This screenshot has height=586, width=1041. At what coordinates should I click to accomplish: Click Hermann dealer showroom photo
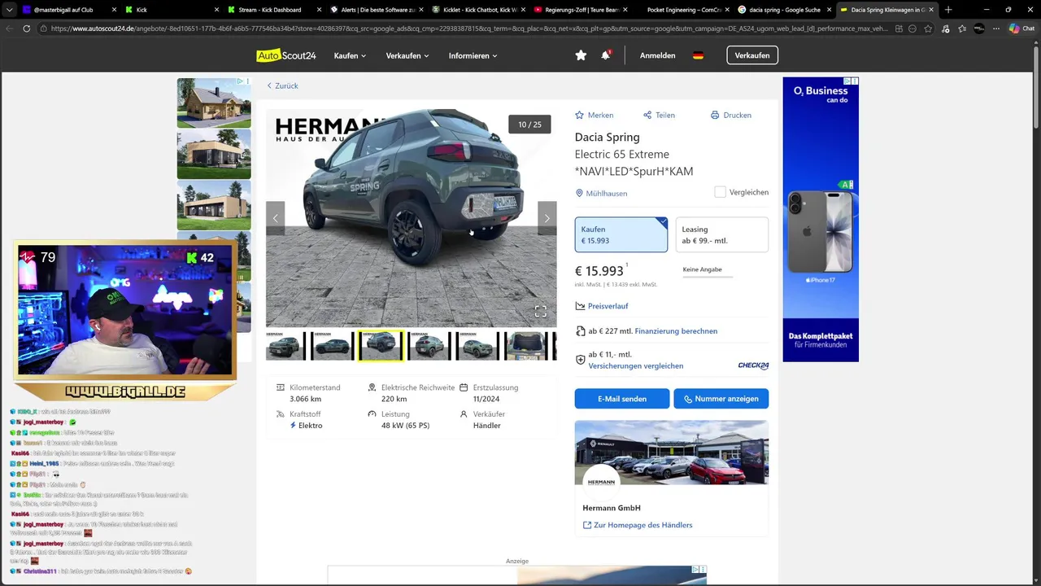click(x=672, y=453)
